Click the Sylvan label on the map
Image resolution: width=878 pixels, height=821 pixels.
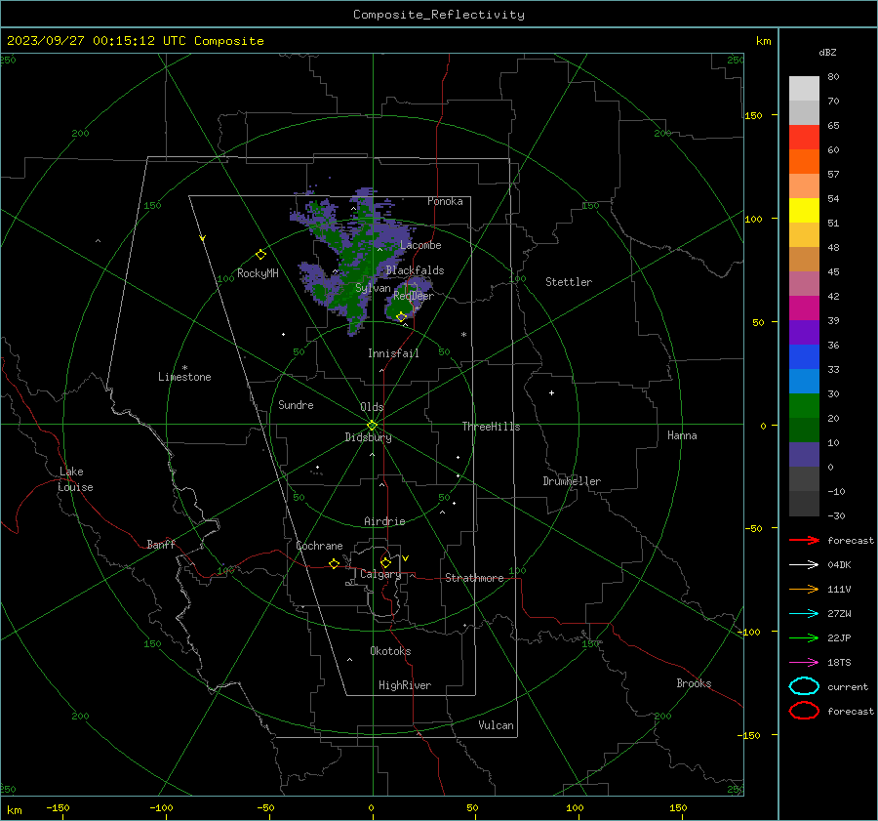[x=373, y=288]
